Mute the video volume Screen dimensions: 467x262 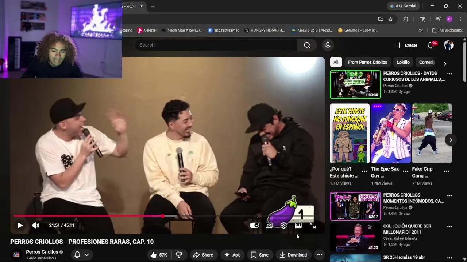pos(36,225)
